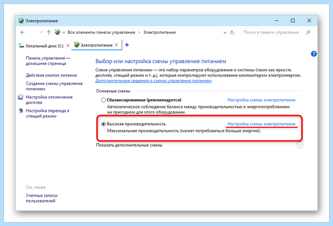Open Настройка перехода в спящий режим

(x=48, y=113)
